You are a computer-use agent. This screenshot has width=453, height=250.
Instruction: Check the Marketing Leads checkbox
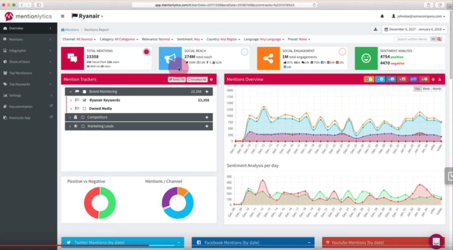[x=83, y=126]
